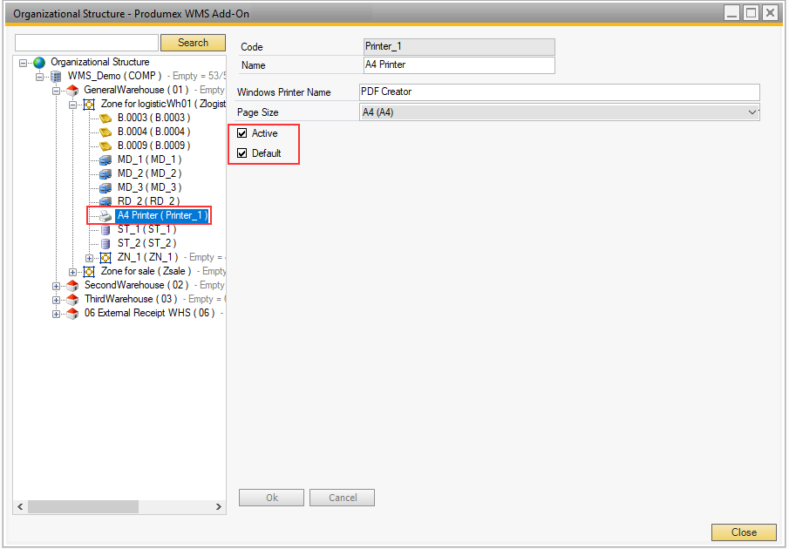Expand the Zone for sale node
Viewport: 789px width, 549px height.
(x=73, y=272)
